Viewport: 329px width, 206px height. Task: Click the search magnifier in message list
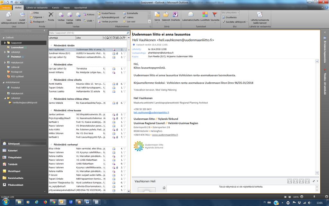coord(128,33)
